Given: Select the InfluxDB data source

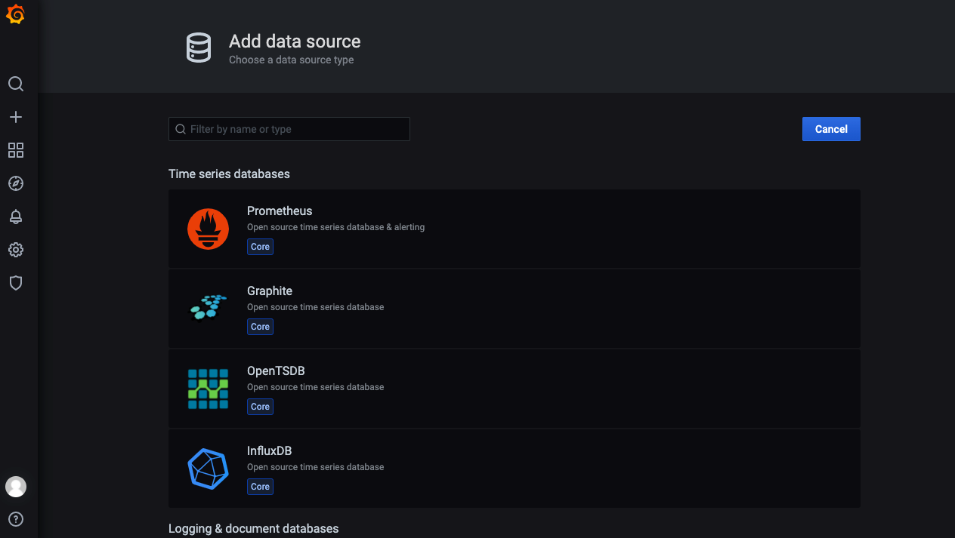Looking at the screenshot, I should (x=515, y=469).
